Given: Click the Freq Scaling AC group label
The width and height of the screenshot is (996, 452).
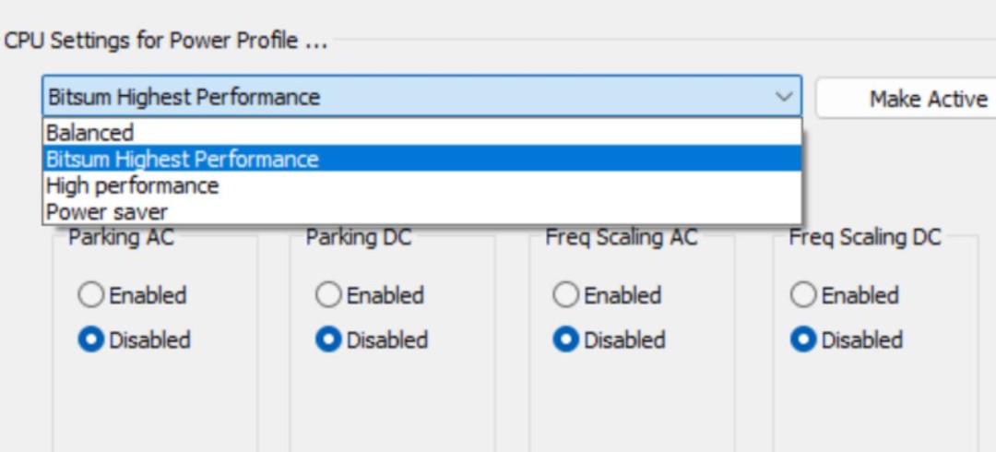Looking at the screenshot, I should point(622,238).
